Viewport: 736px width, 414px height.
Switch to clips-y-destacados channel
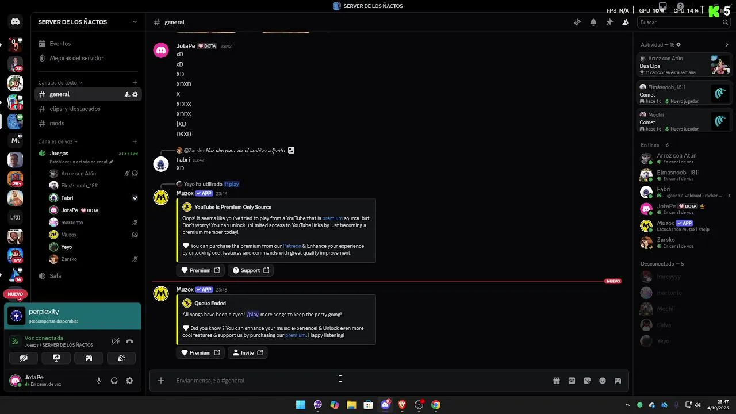88,109
